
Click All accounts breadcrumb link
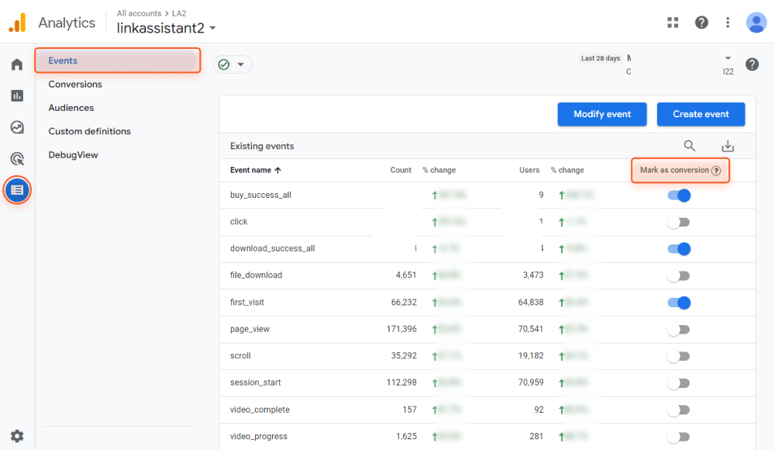click(139, 13)
